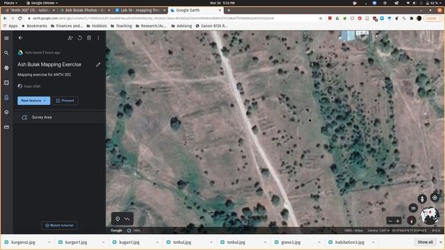Image resolution: width=445 pixels, height=250 pixels.
Task: Click the globe overview thumbnail
Action: [430, 216]
